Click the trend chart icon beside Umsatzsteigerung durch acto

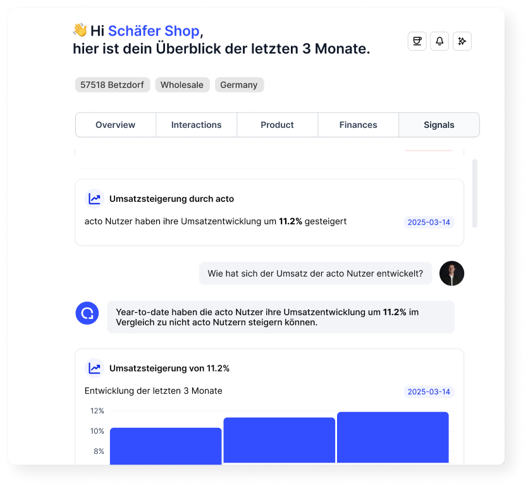click(94, 199)
